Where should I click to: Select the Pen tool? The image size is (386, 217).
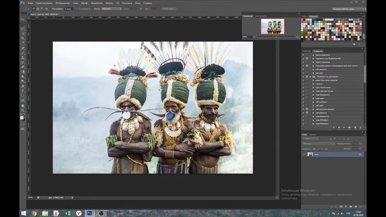(x=23, y=86)
